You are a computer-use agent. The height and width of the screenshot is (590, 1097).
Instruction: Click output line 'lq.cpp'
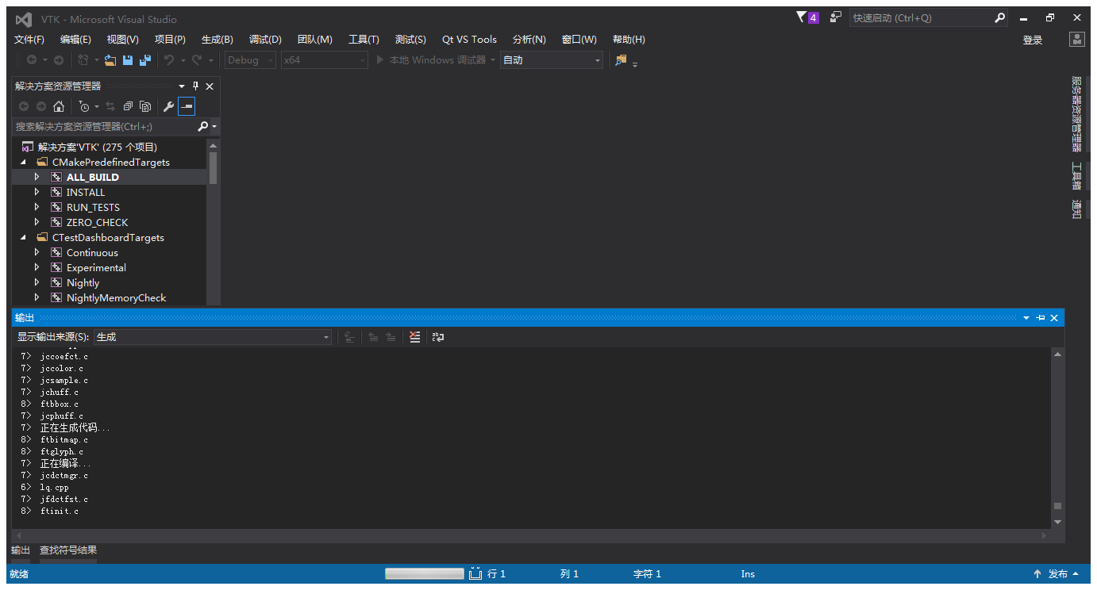(x=54, y=487)
